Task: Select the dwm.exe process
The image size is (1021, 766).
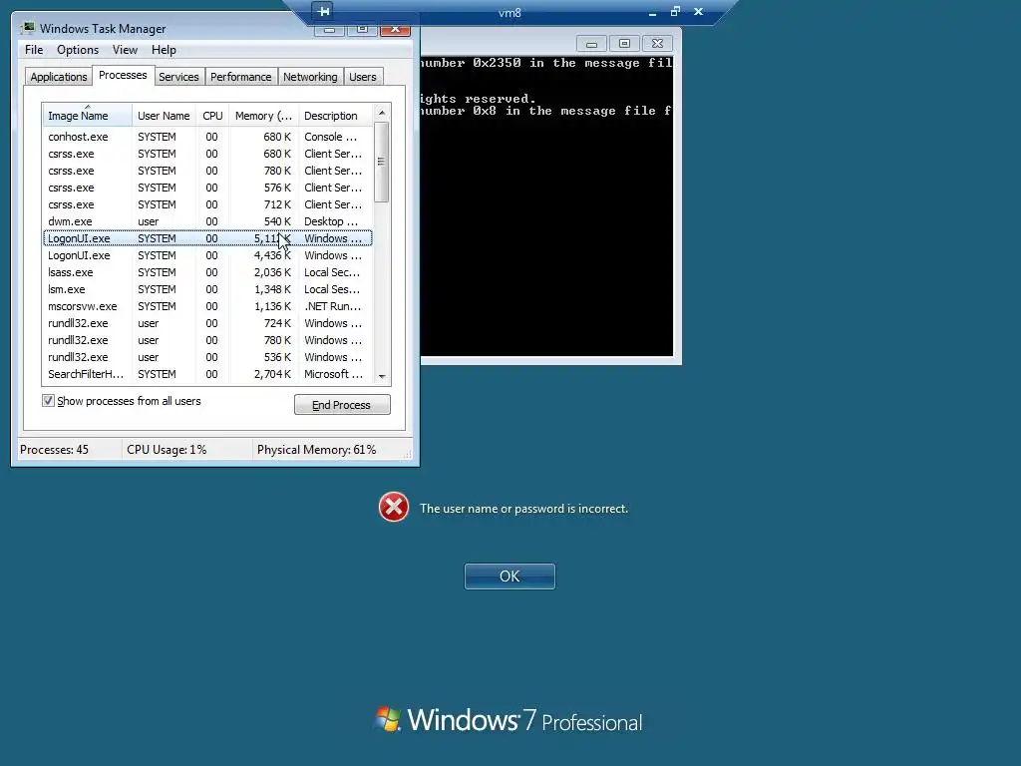Action: tap(207, 221)
